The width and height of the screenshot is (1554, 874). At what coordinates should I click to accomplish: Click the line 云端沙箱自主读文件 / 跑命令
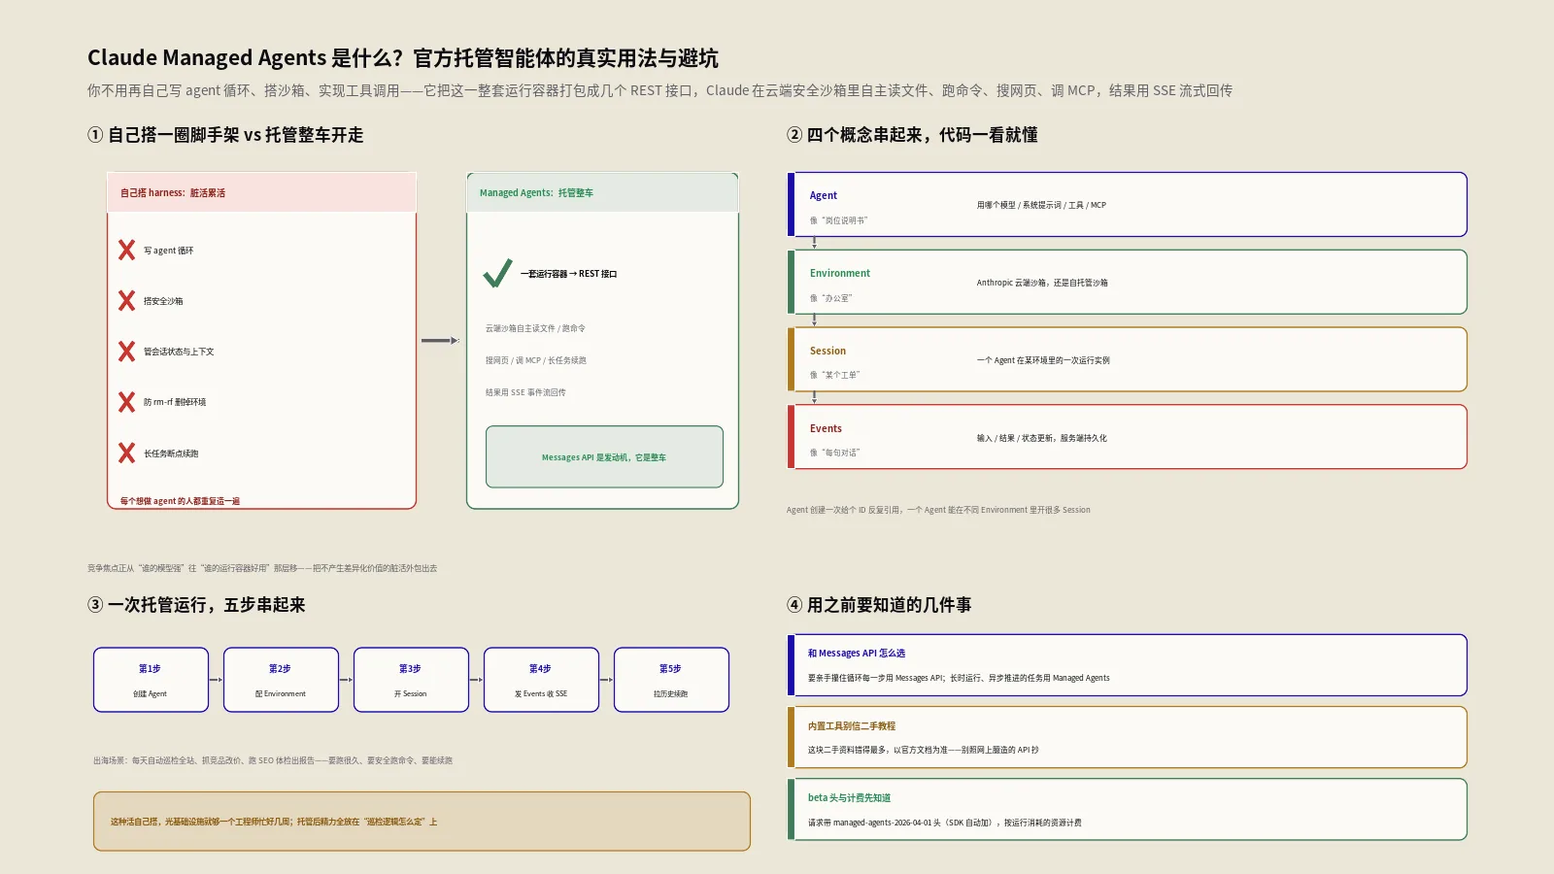(535, 328)
